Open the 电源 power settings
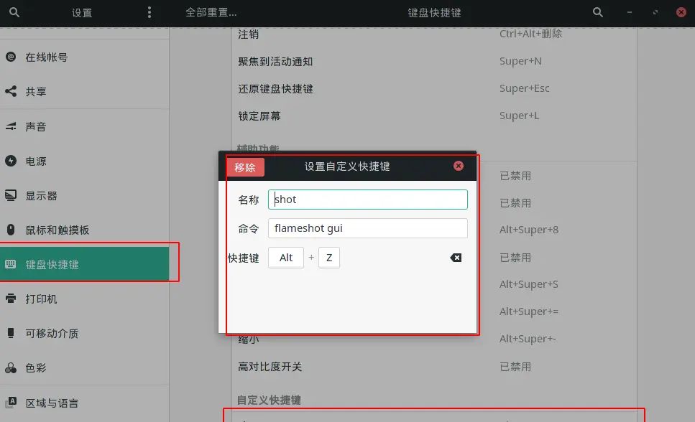695x422 pixels. point(84,161)
